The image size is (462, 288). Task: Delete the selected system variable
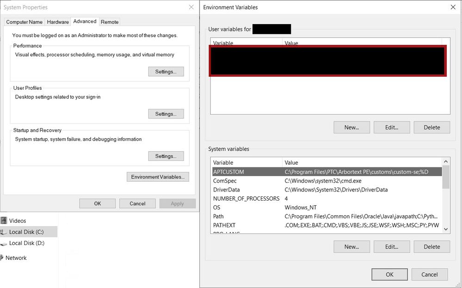432,246
